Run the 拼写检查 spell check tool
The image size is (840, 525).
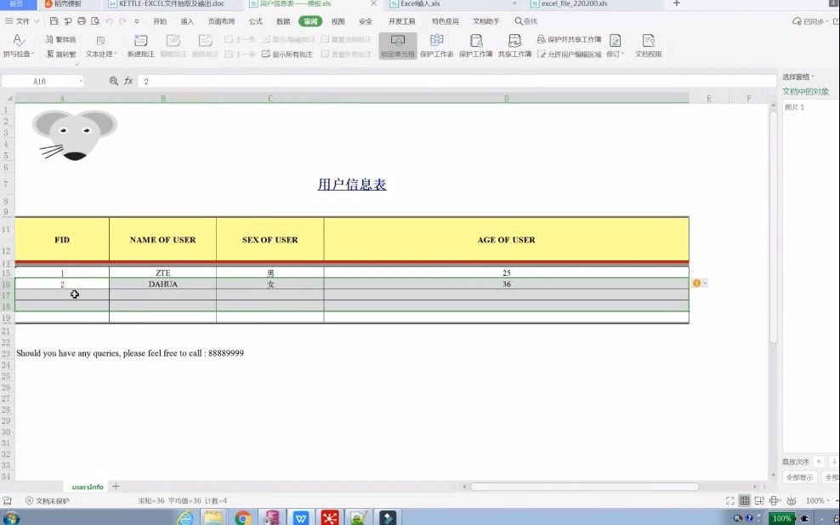[x=20, y=47]
